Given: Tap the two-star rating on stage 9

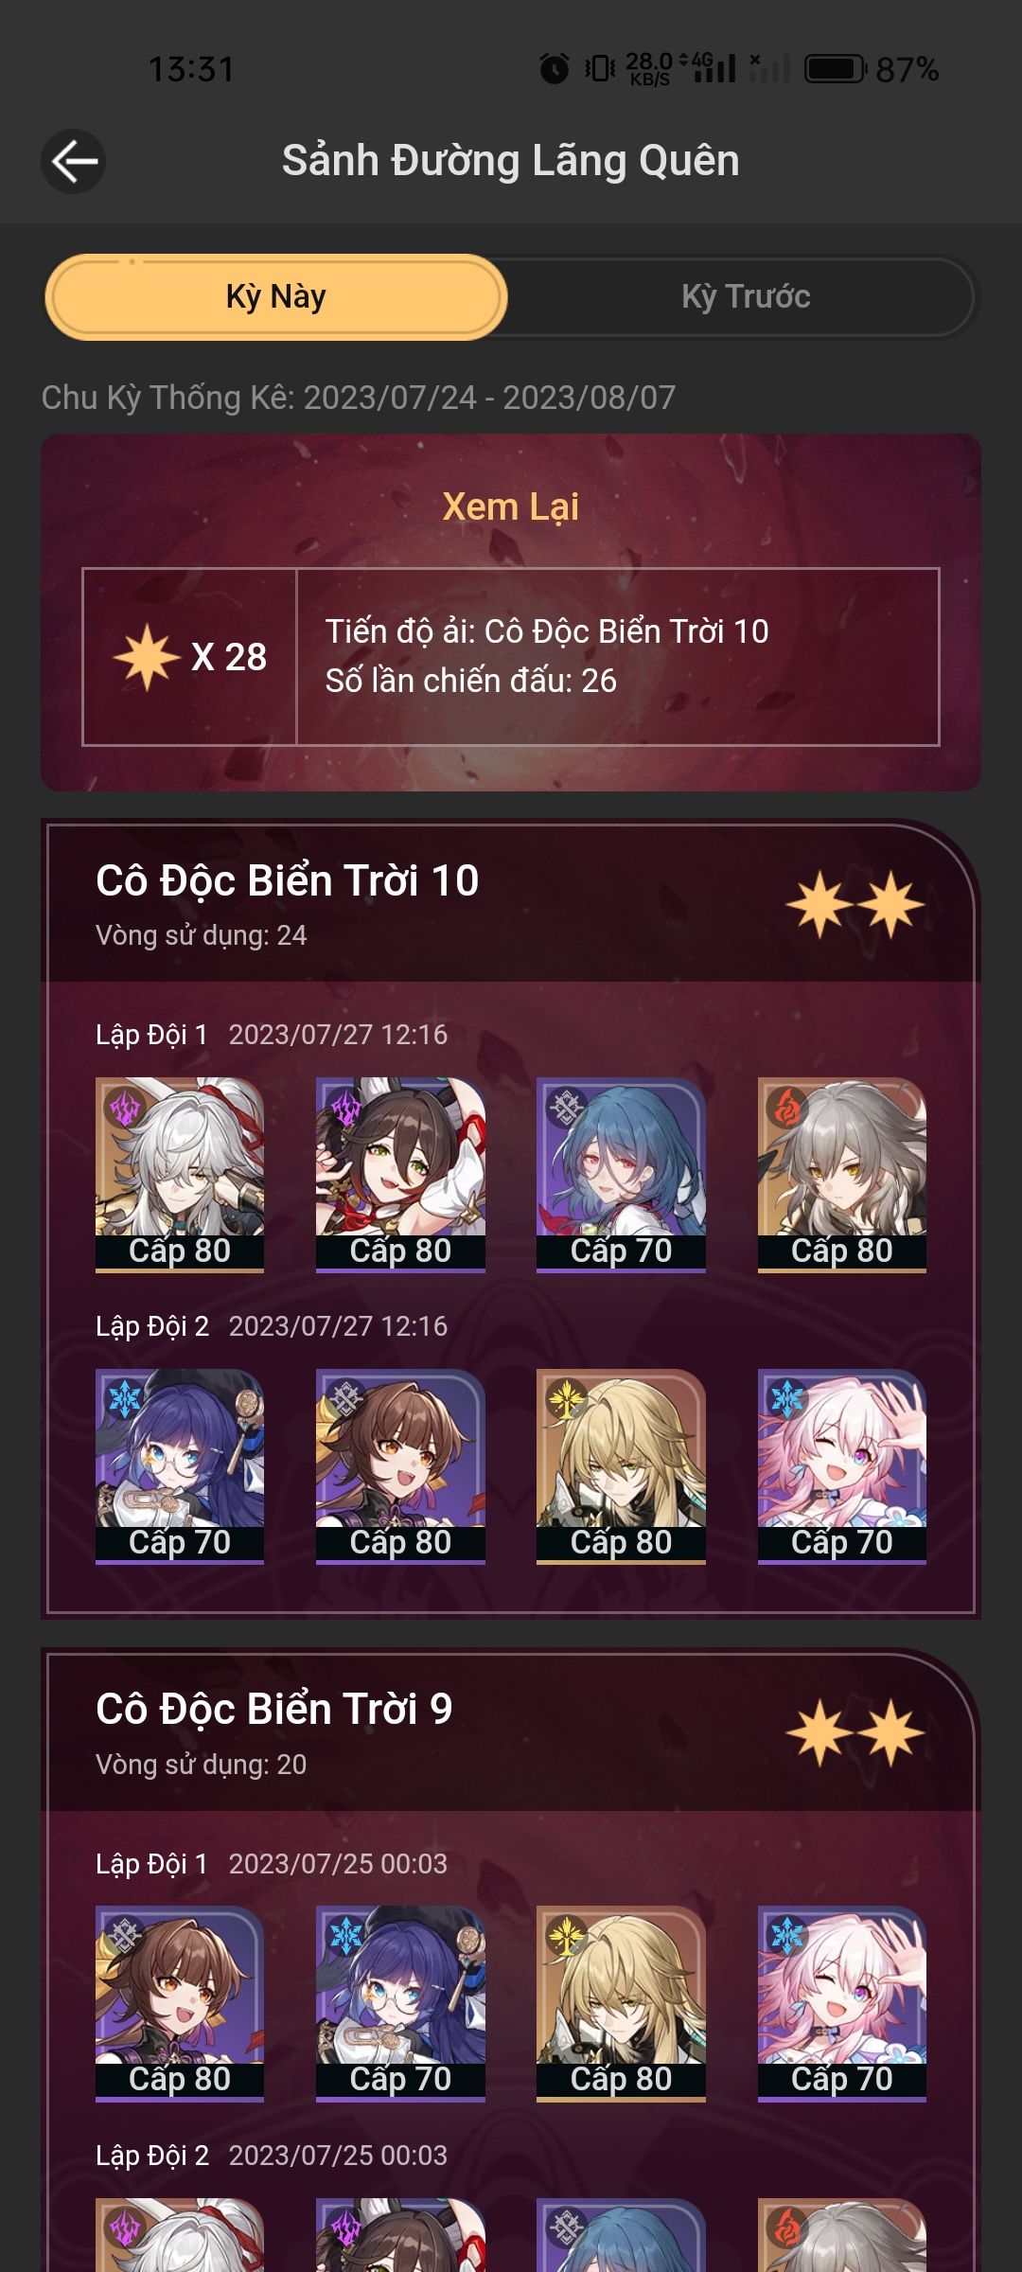Looking at the screenshot, I should pos(855,1733).
